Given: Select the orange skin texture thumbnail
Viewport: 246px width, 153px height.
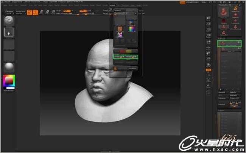Looking at the screenshot, I should point(120,29).
